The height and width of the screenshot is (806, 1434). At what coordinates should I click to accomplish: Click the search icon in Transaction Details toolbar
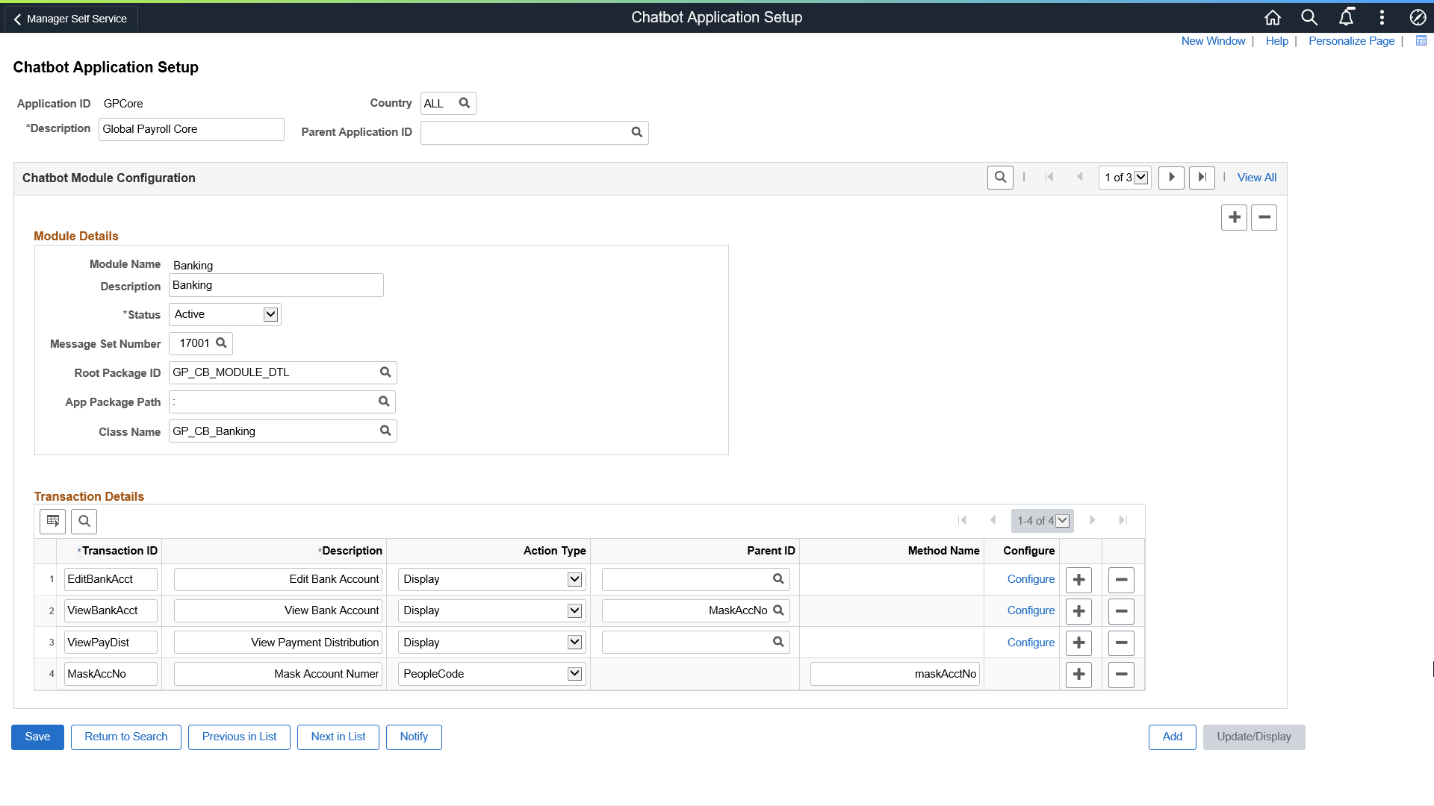84,521
